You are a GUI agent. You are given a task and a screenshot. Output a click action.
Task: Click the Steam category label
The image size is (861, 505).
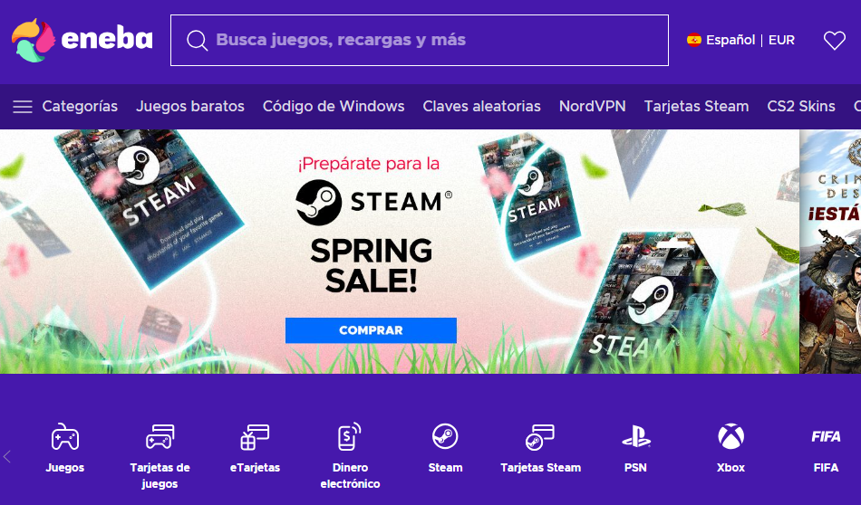pos(445,468)
